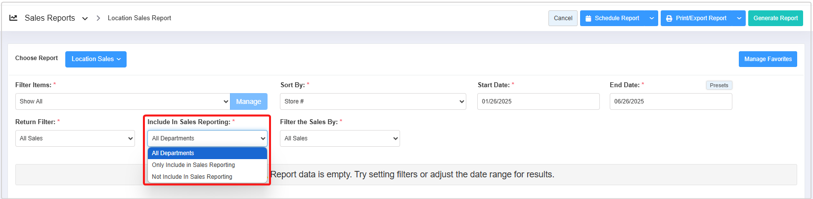The height and width of the screenshot is (199, 813).
Task: Cancel the report configuration
Action: click(x=563, y=18)
